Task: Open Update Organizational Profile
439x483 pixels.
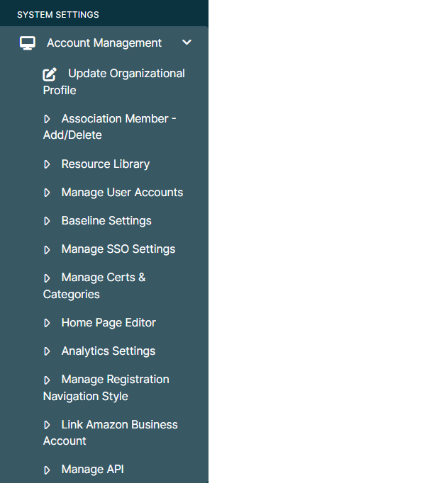Action: point(114,82)
